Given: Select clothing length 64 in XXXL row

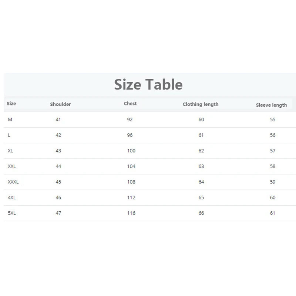Looking at the screenshot, I should pyautogui.click(x=201, y=182).
